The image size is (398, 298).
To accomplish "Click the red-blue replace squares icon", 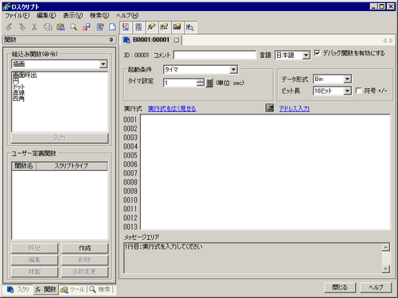I will pyautogui.click(x=87, y=27).
